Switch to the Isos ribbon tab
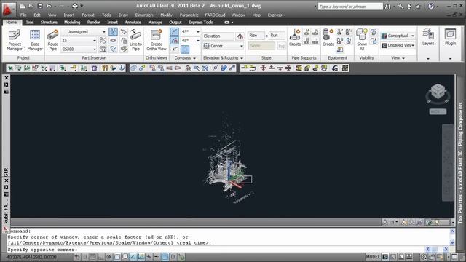The width and height of the screenshot is (466, 262). point(30,23)
